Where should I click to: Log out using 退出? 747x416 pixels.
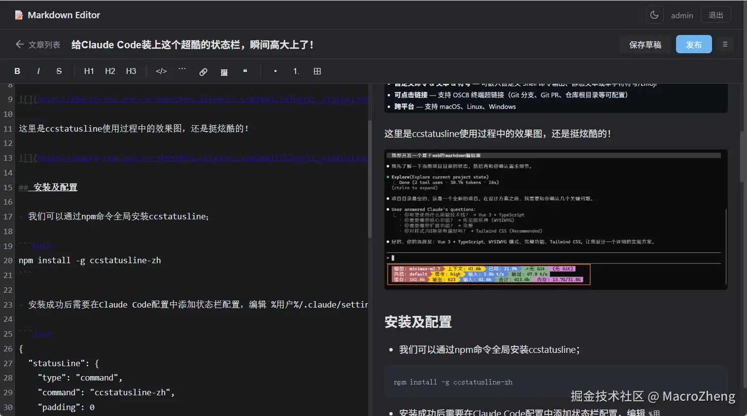click(716, 15)
